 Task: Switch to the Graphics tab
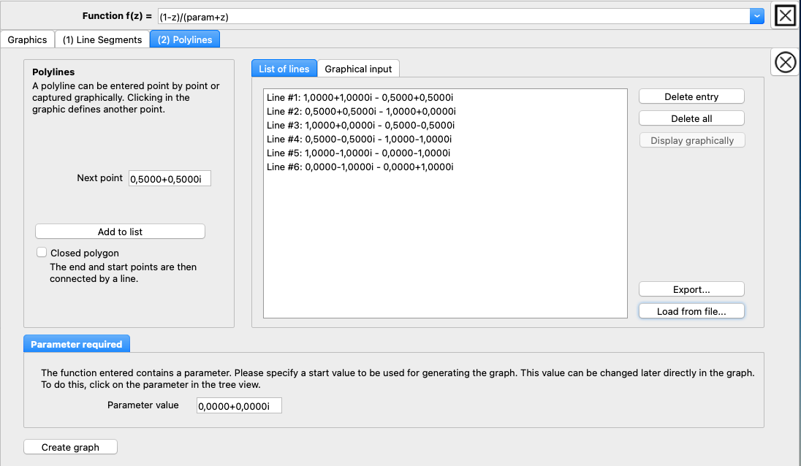(x=27, y=39)
